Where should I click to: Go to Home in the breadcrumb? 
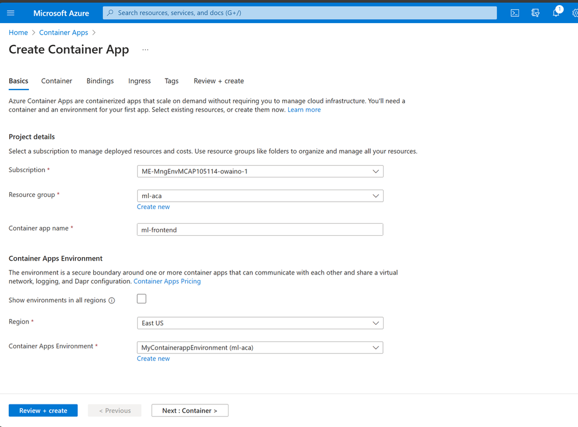coord(19,32)
